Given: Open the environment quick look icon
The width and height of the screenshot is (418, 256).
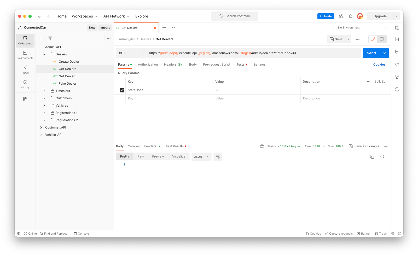Looking at the screenshot, I should click(x=397, y=28).
